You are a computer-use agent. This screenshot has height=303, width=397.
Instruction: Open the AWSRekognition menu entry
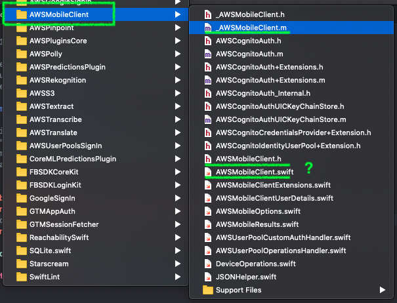click(95, 80)
